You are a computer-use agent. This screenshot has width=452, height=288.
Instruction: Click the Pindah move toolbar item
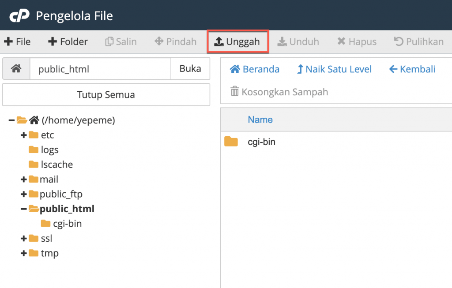coord(176,42)
